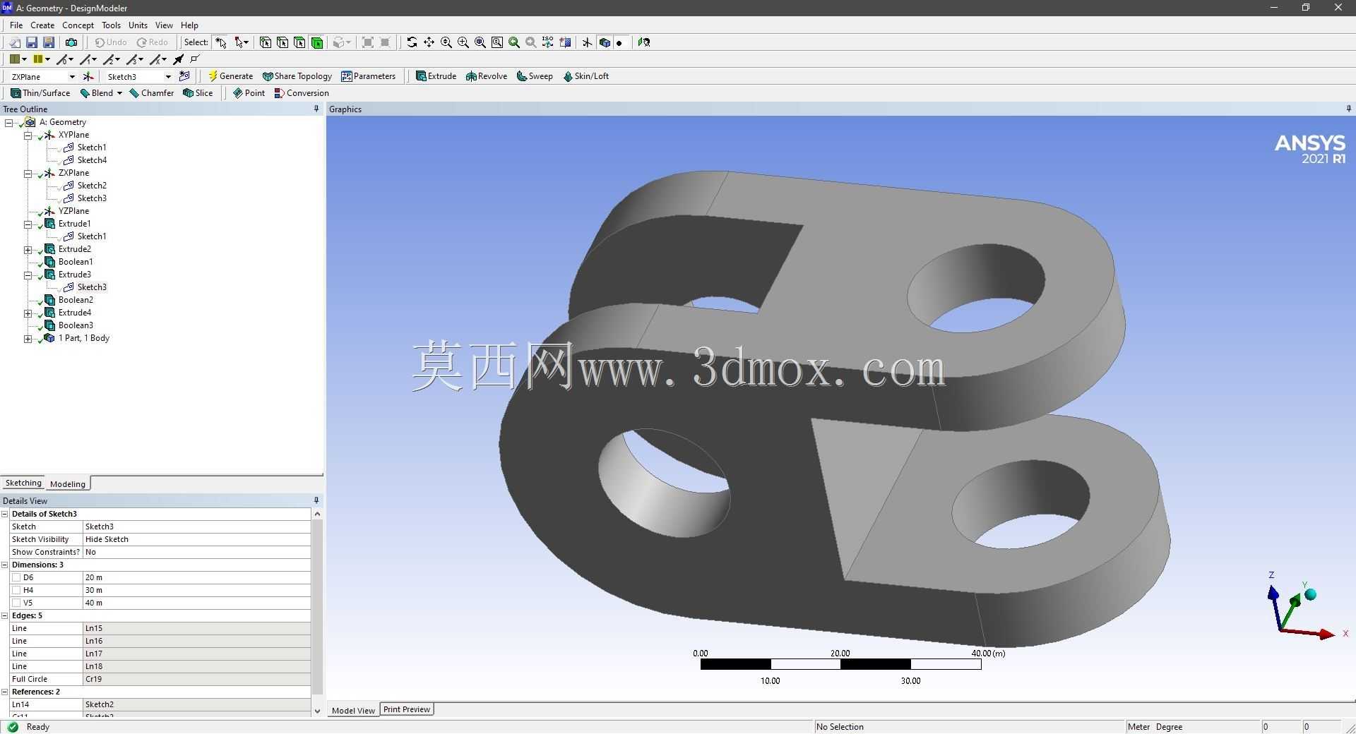Open the Create menu

(x=42, y=25)
